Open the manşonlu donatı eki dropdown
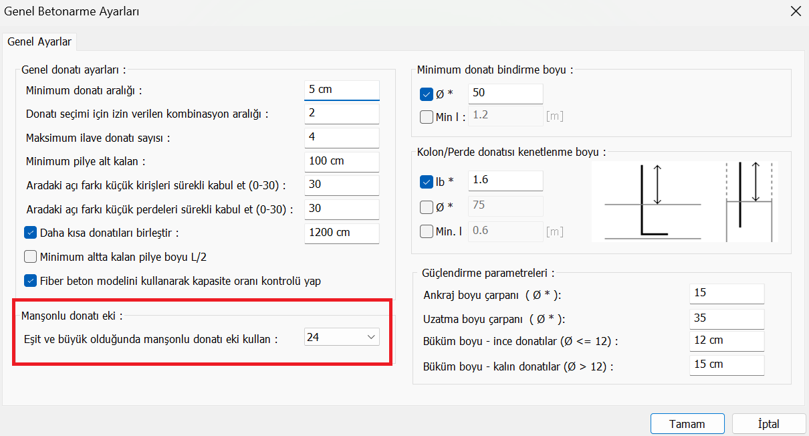Image resolution: width=809 pixels, height=436 pixels. click(x=342, y=338)
